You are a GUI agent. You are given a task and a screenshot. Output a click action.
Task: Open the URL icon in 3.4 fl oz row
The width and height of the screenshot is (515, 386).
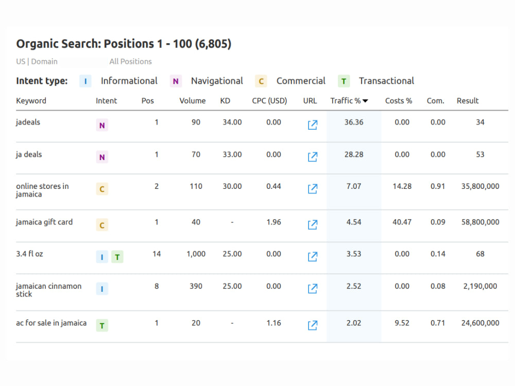313,256
